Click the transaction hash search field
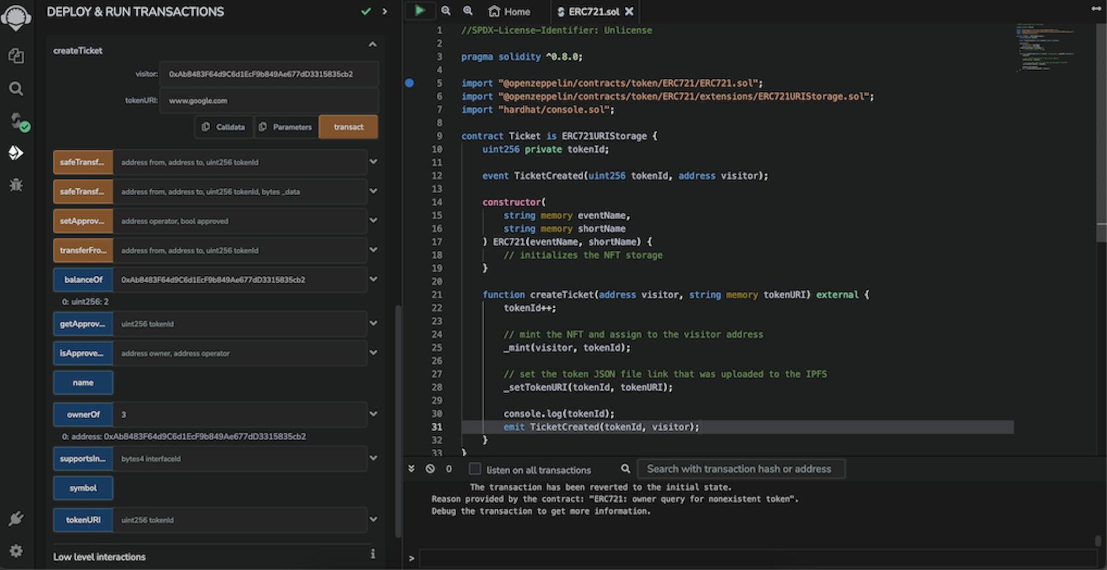The height and width of the screenshot is (570, 1107). [741, 469]
